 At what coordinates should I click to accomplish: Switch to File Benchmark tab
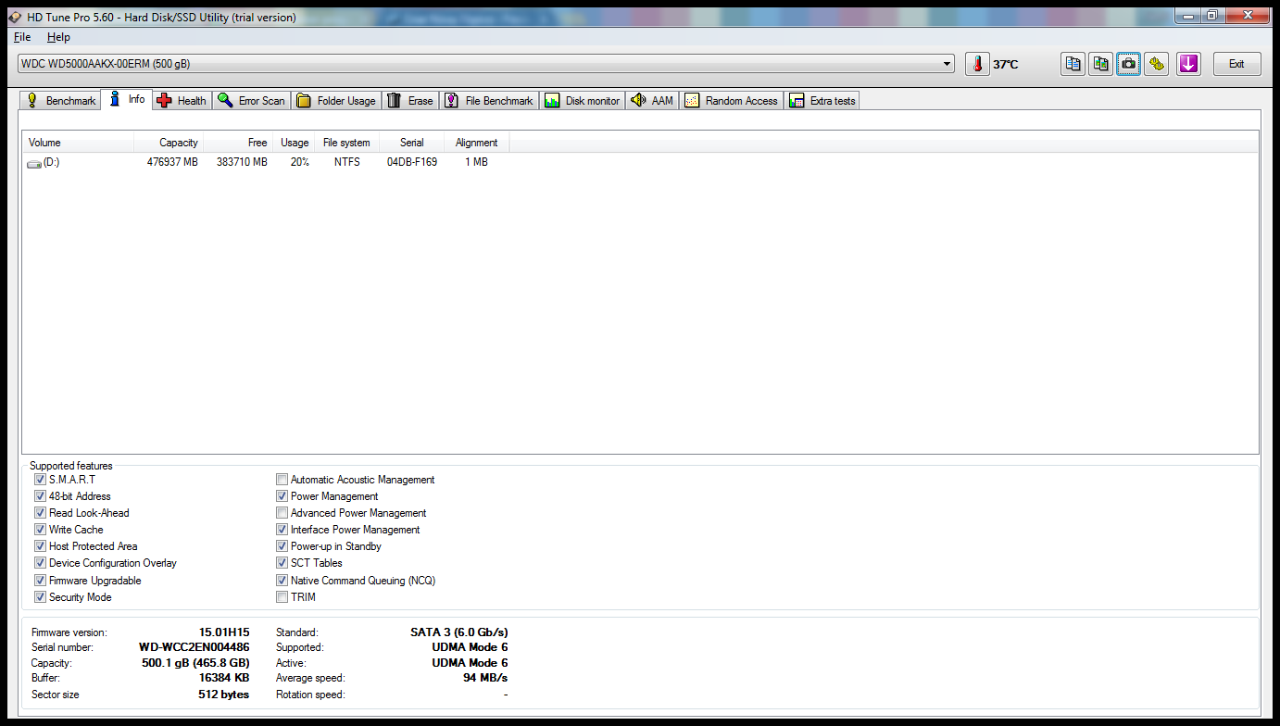(x=489, y=100)
